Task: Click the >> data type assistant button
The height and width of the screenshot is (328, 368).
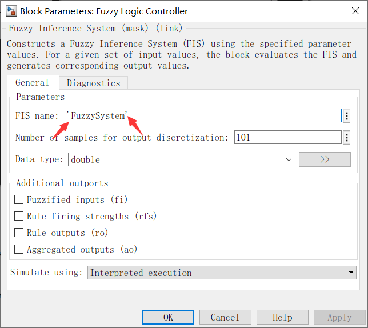Action: pos(325,159)
